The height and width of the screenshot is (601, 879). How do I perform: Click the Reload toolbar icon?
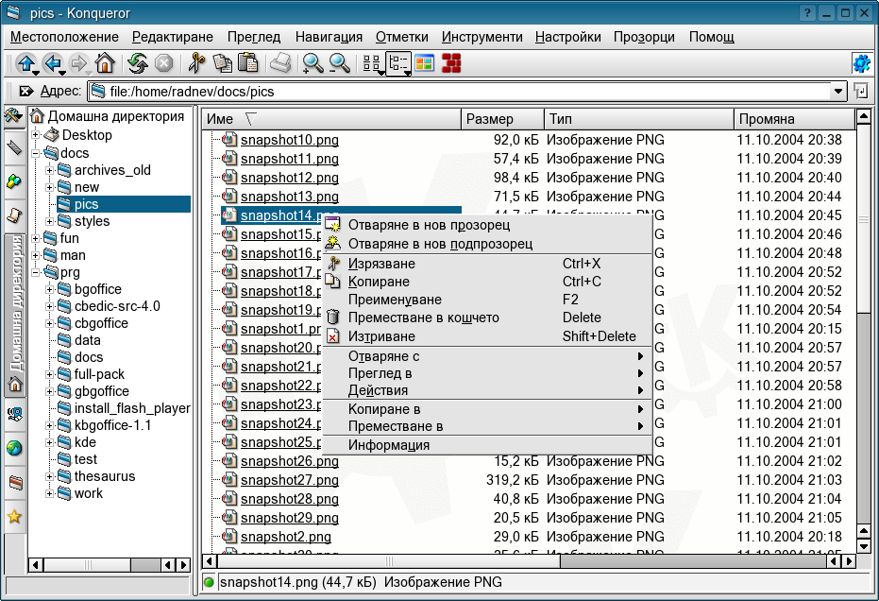pos(138,63)
